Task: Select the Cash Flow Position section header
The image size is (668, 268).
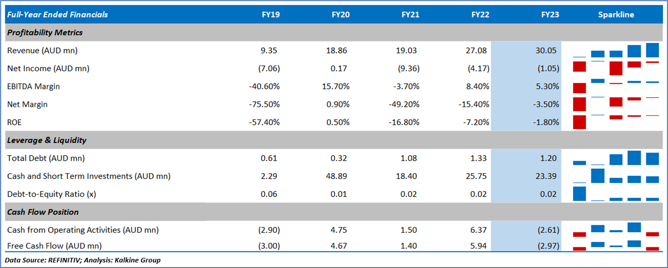Action: pyautogui.click(x=43, y=212)
